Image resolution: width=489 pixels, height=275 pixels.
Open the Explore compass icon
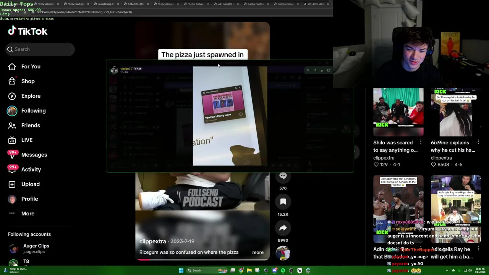tap(12, 96)
